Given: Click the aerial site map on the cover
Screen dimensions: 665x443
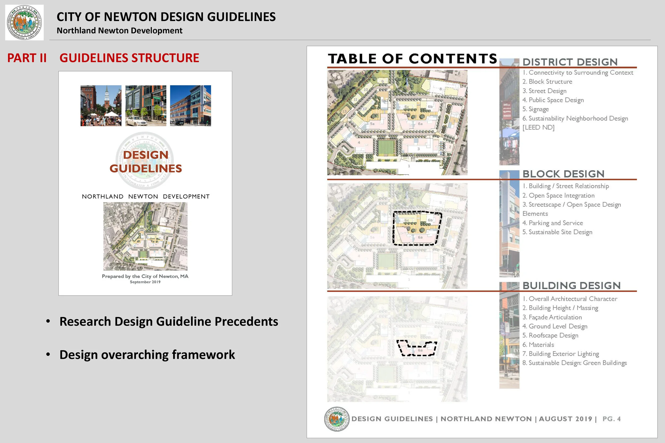Looking at the screenshot, I should coord(145,236).
